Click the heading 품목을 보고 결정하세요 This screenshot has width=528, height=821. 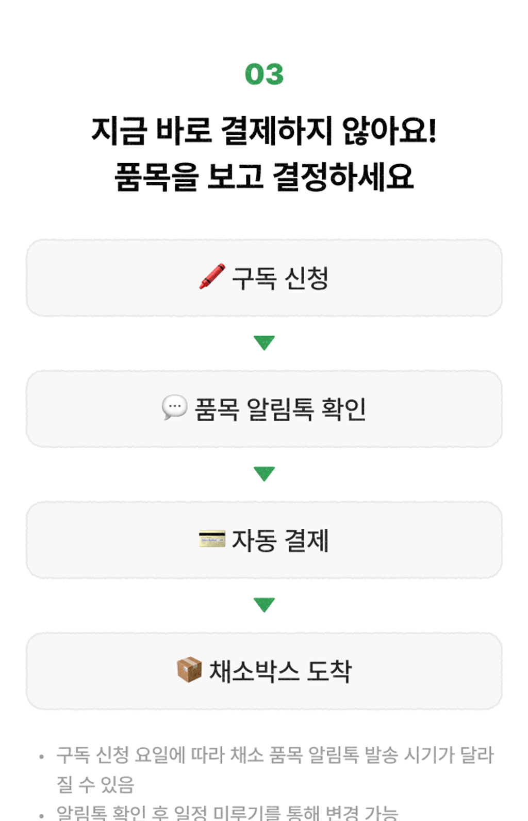point(264,177)
